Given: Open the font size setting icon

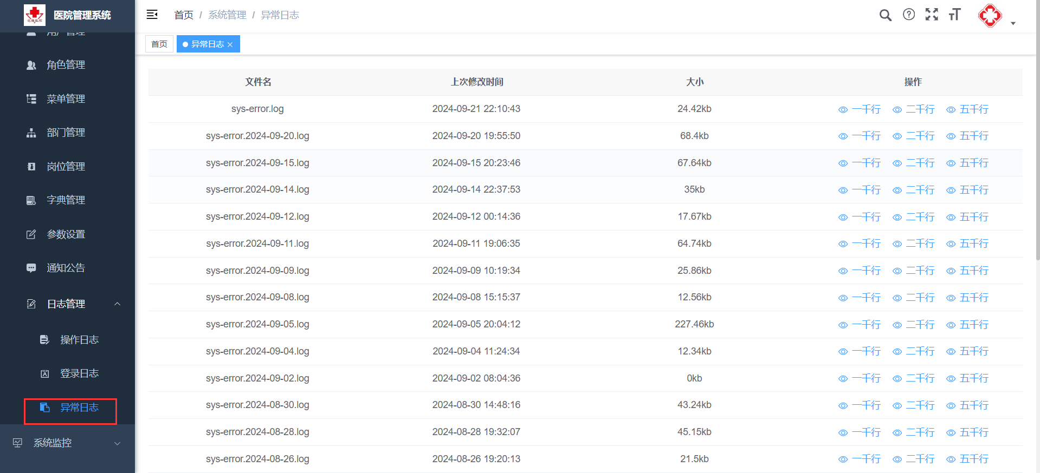Looking at the screenshot, I should click(x=954, y=15).
